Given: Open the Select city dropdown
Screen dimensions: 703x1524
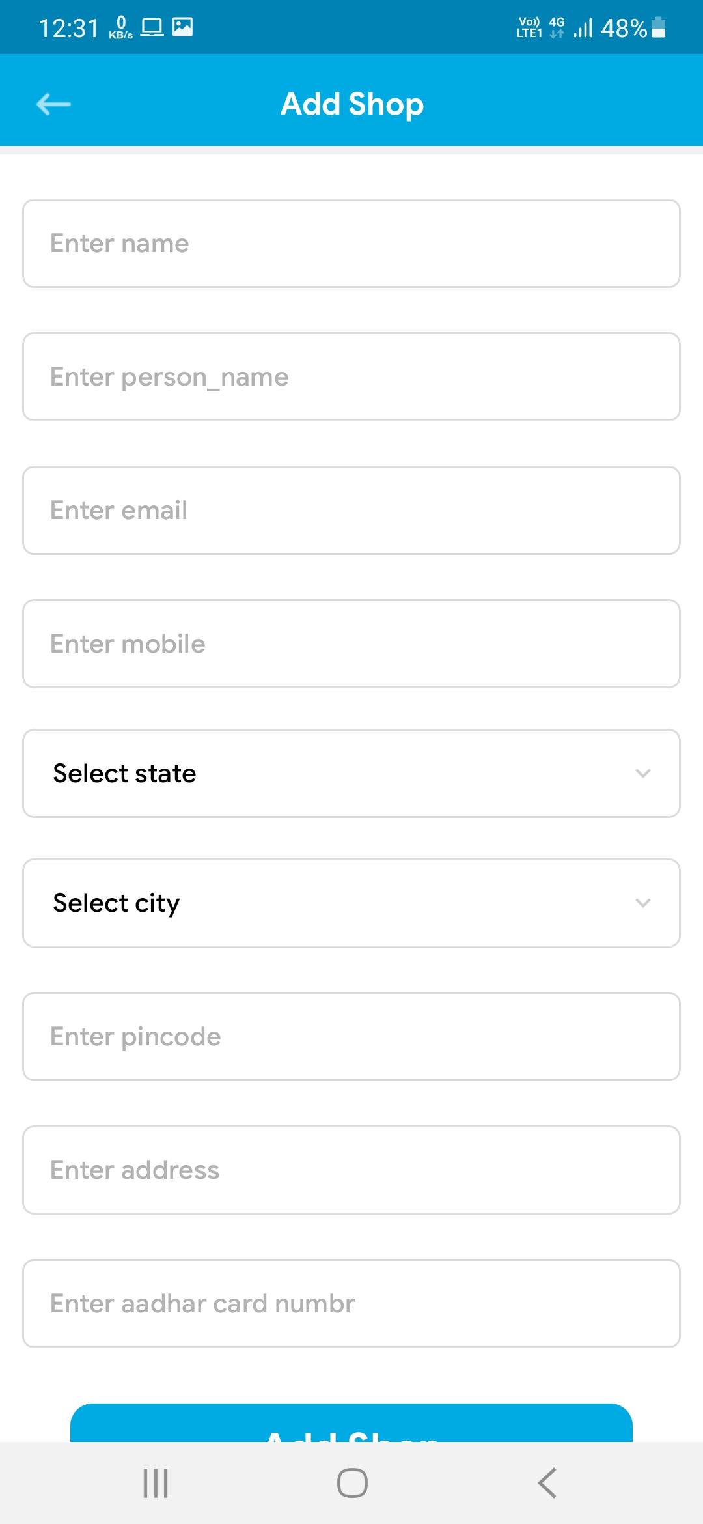Looking at the screenshot, I should pos(351,903).
